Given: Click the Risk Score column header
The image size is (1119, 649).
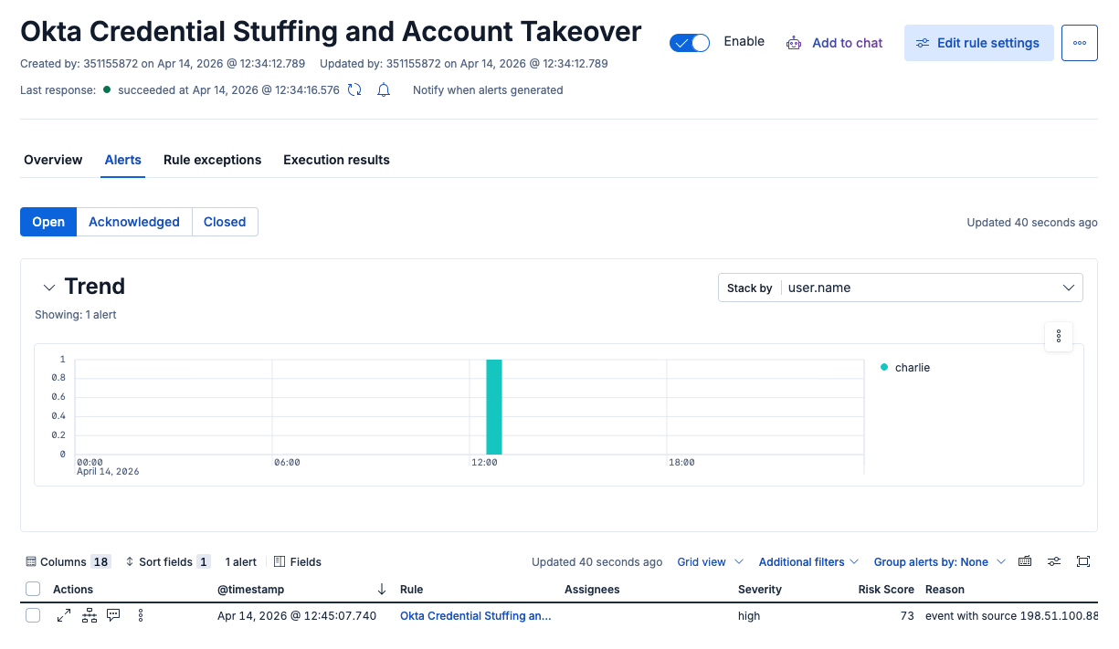Looking at the screenshot, I should pyautogui.click(x=886, y=590).
